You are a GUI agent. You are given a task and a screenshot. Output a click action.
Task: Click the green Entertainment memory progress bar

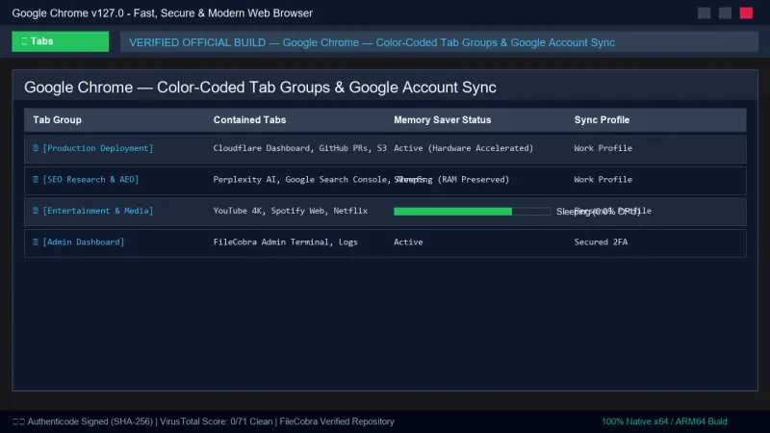coord(472,211)
